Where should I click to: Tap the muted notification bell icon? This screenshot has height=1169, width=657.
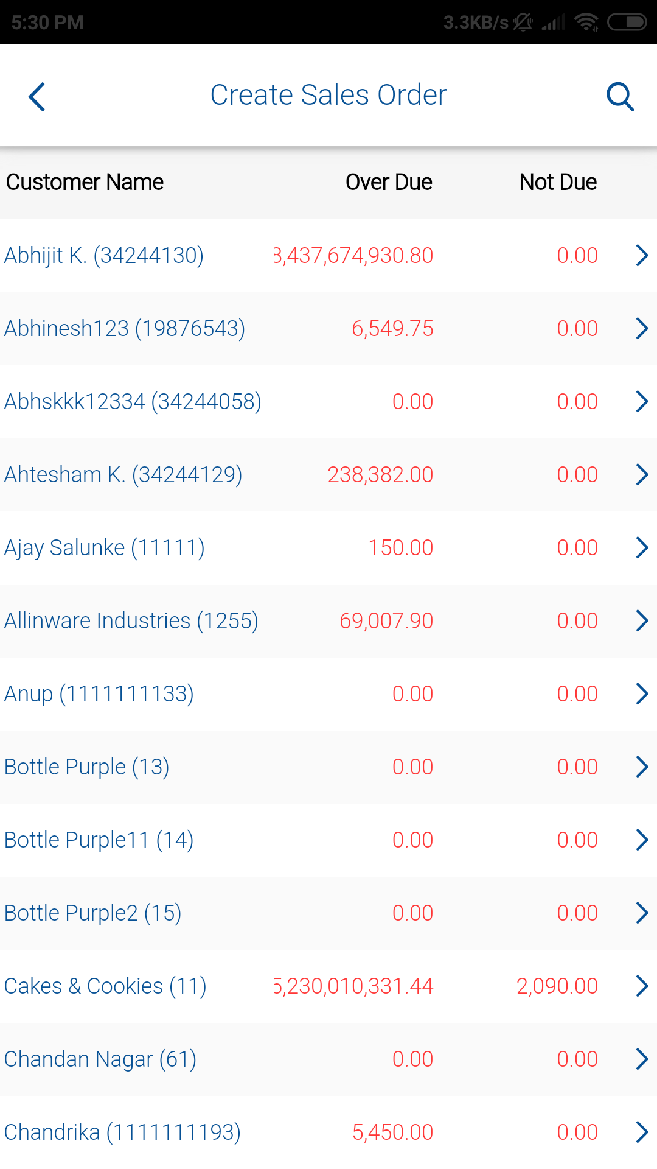pos(523,23)
